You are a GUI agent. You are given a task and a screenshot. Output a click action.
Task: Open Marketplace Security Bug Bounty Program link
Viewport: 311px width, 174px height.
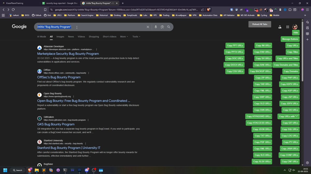click(68, 54)
